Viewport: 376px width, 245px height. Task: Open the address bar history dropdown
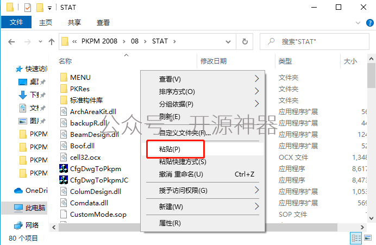[x=228, y=42]
